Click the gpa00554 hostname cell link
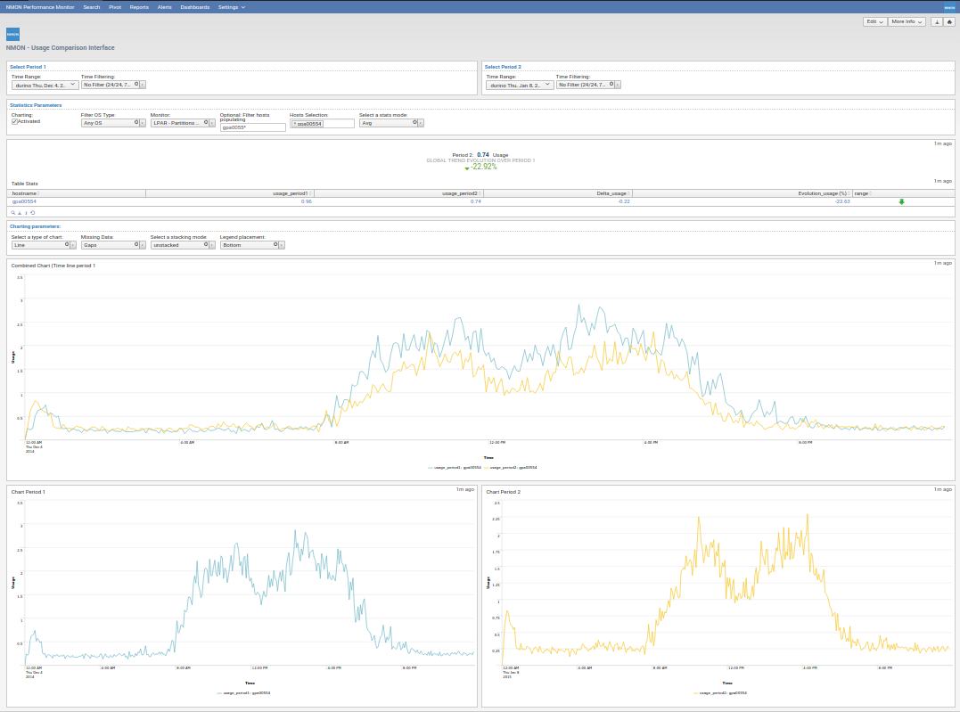Viewport: 960px width, 712px height. pos(24,201)
